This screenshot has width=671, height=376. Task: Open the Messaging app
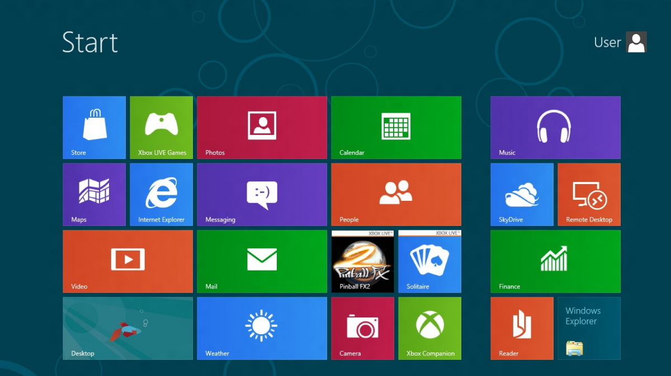coord(262,194)
